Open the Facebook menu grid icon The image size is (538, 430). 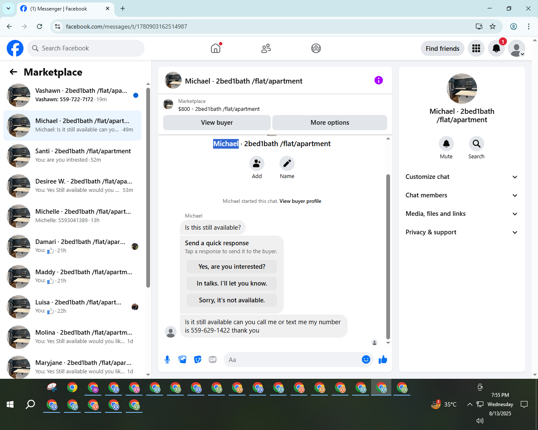pyautogui.click(x=476, y=48)
